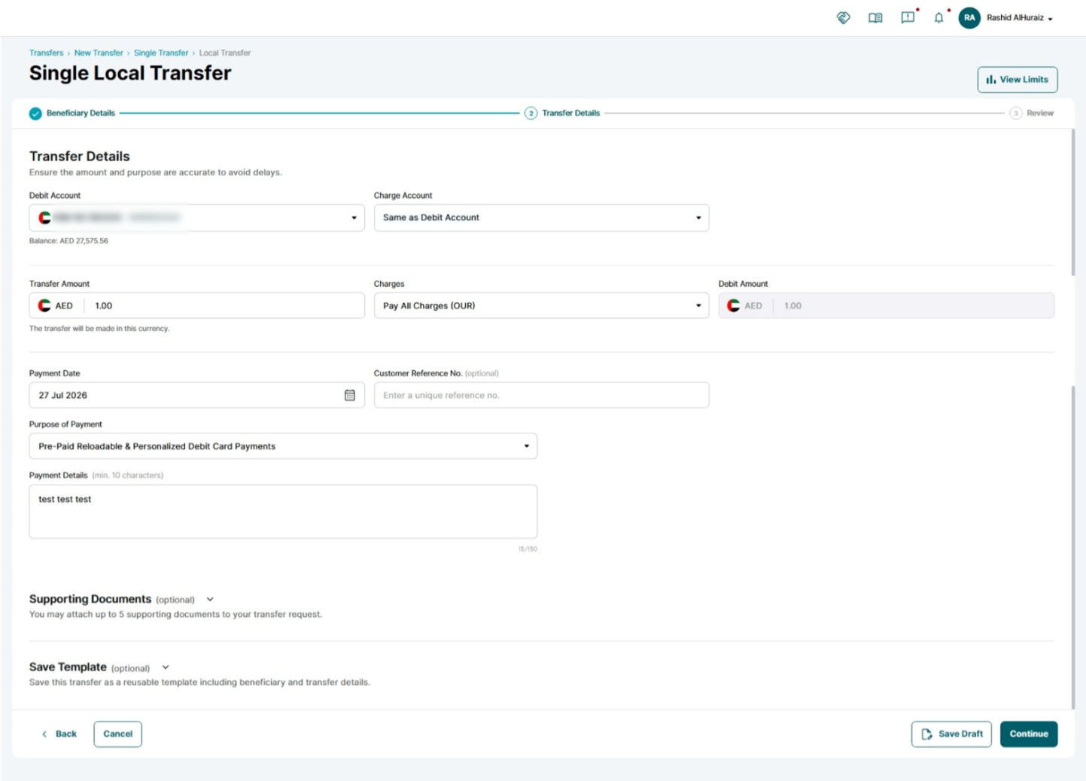This screenshot has height=781, width=1086.
Task: Click the Back button
Action: pyautogui.click(x=59, y=734)
